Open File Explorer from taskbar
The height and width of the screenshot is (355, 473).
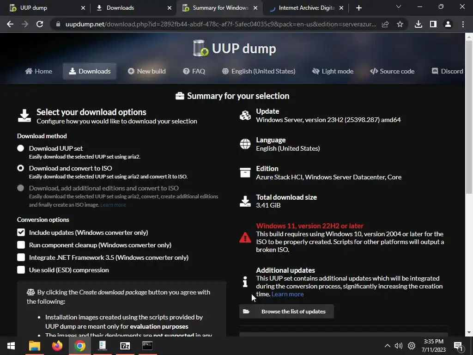(34, 346)
